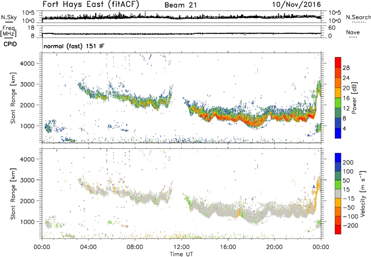Viewport: 371px width, 257px height.
Task: Click the gray band of the velocity colorbar
Action: 338,193
